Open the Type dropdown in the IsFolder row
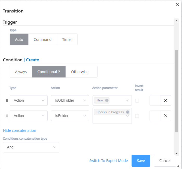The image size is (182, 169). tap(29, 116)
